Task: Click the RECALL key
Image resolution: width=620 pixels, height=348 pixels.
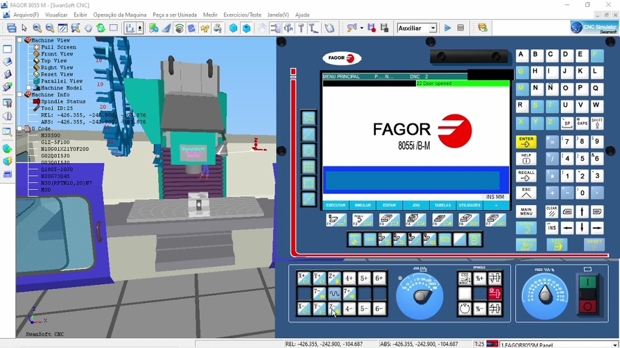Action: click(526, 175)
